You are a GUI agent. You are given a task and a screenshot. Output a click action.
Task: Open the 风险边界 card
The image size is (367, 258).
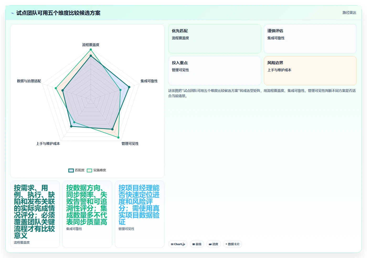(310, 71)
